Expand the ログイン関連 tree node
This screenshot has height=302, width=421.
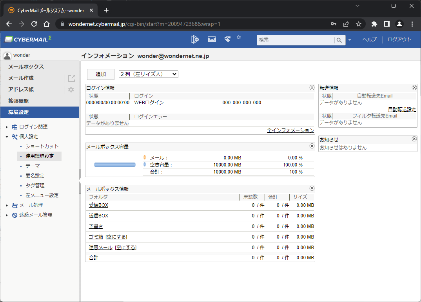7,127
